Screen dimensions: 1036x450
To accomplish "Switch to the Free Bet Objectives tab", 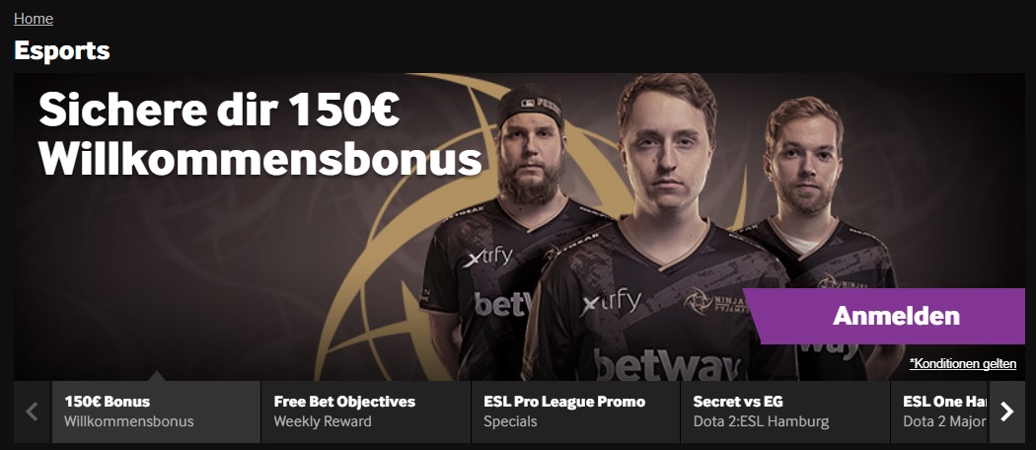I will [366, 412].
